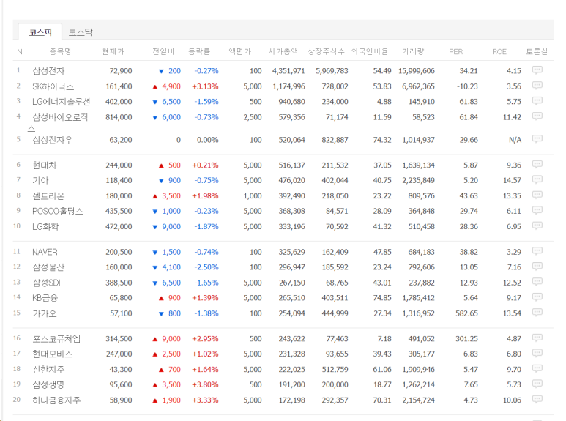The height and width of the screenshot is (421, 566).
Task: Select 삼성물산 change rate -2.50%
Action: (206, 267)
